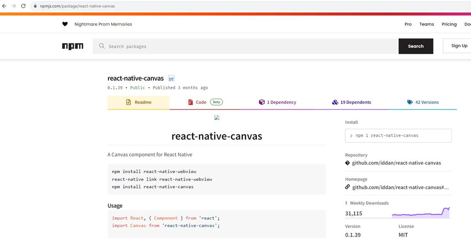This screenshot has height=238, width=471.
Task: Click the Weekly Downloads label
Action: tap(369, 203)
